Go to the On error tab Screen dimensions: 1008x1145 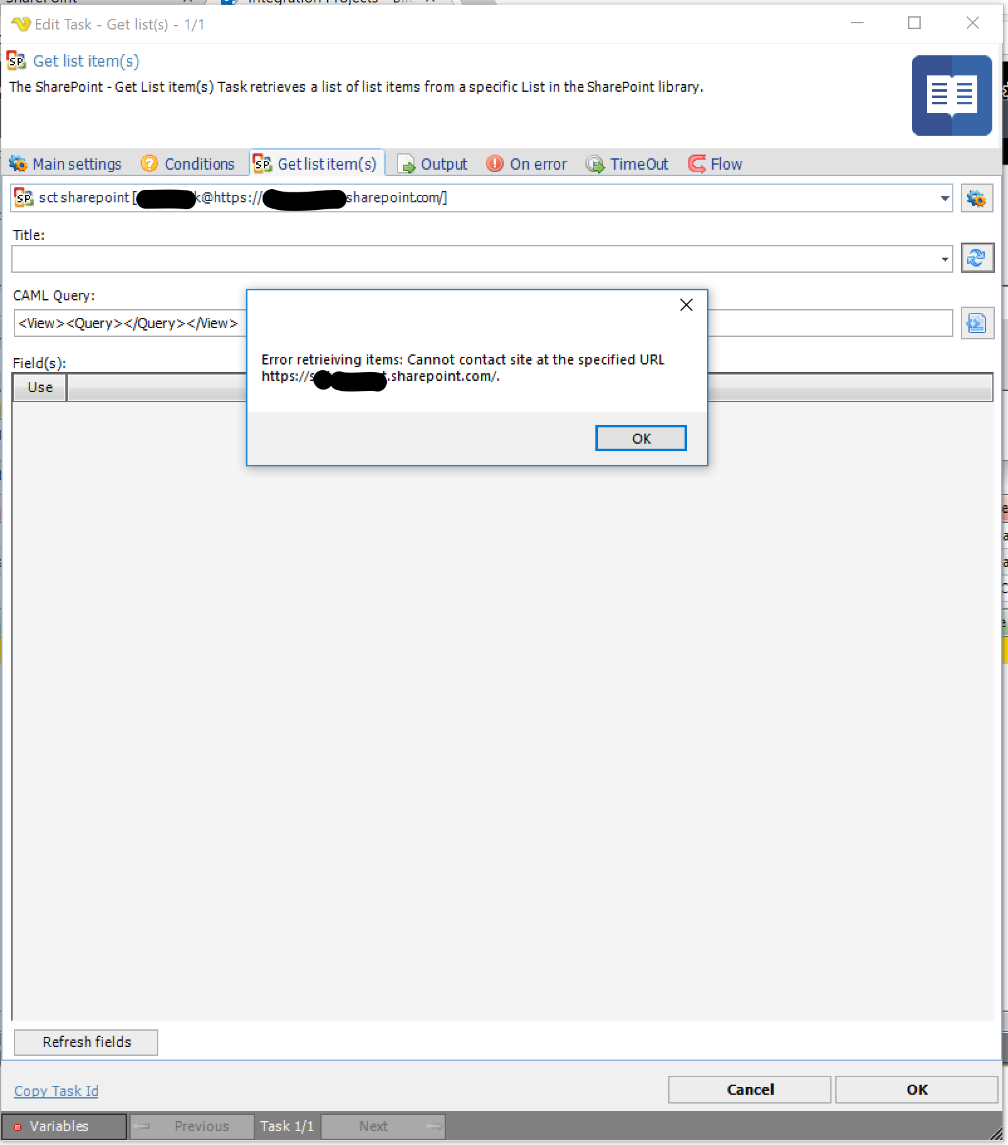pos(527,164)
